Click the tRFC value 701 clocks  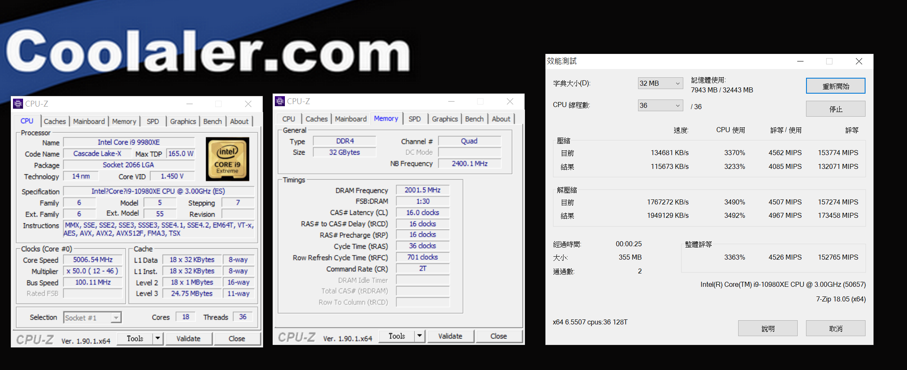[423, 257]
